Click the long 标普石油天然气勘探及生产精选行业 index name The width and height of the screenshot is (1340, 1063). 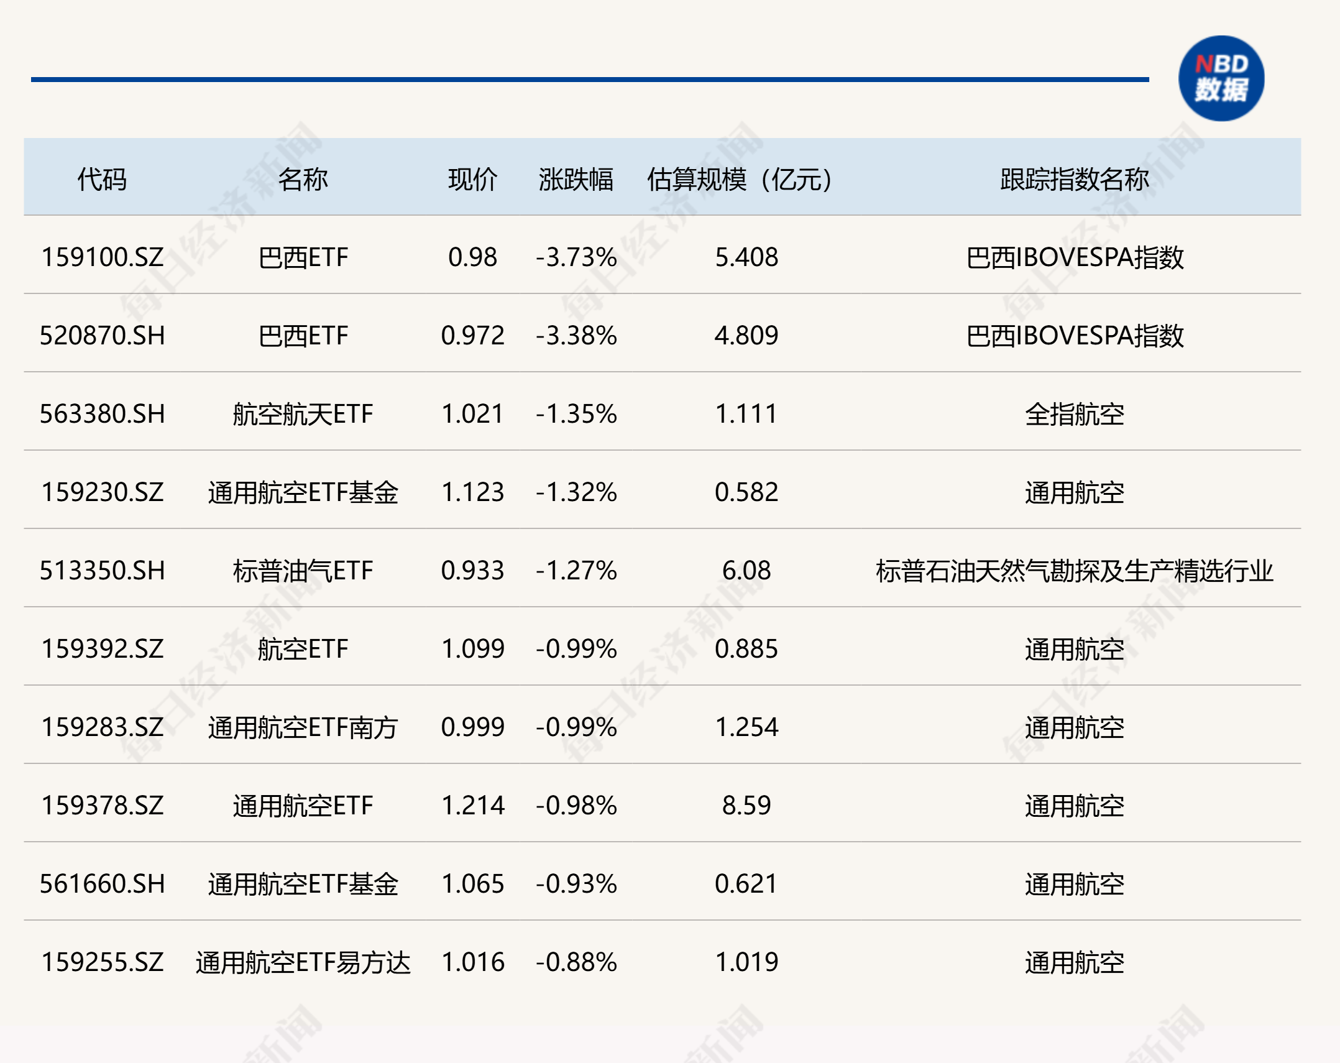tap(1074, 571)
